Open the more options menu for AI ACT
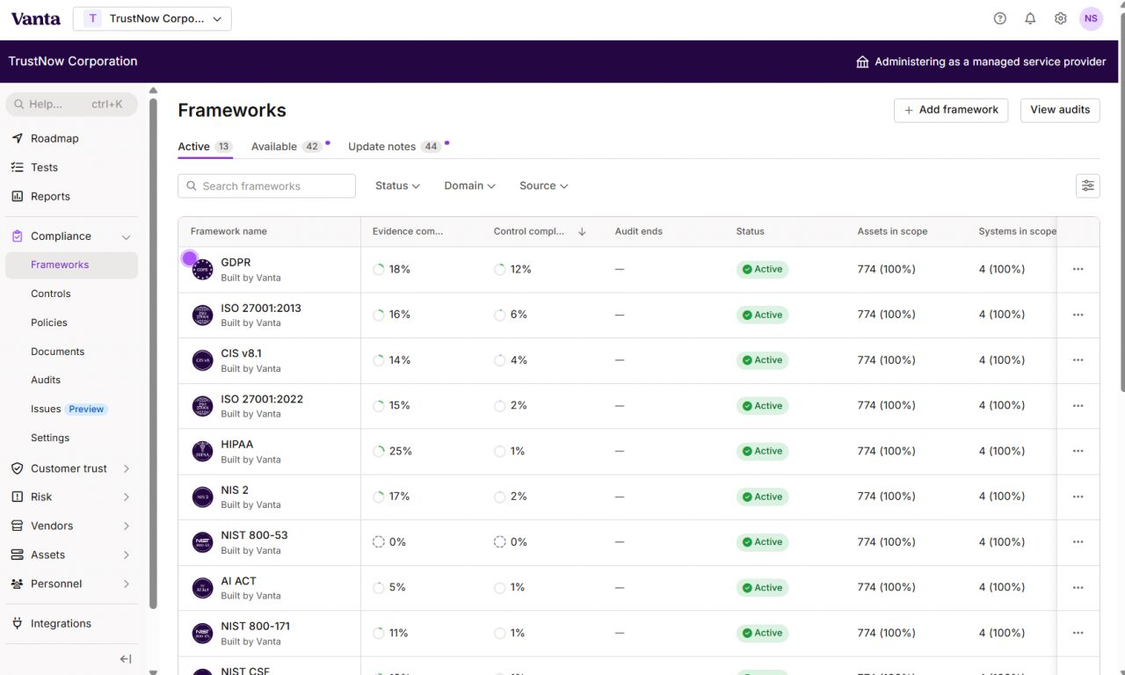 pos(1078,587)
